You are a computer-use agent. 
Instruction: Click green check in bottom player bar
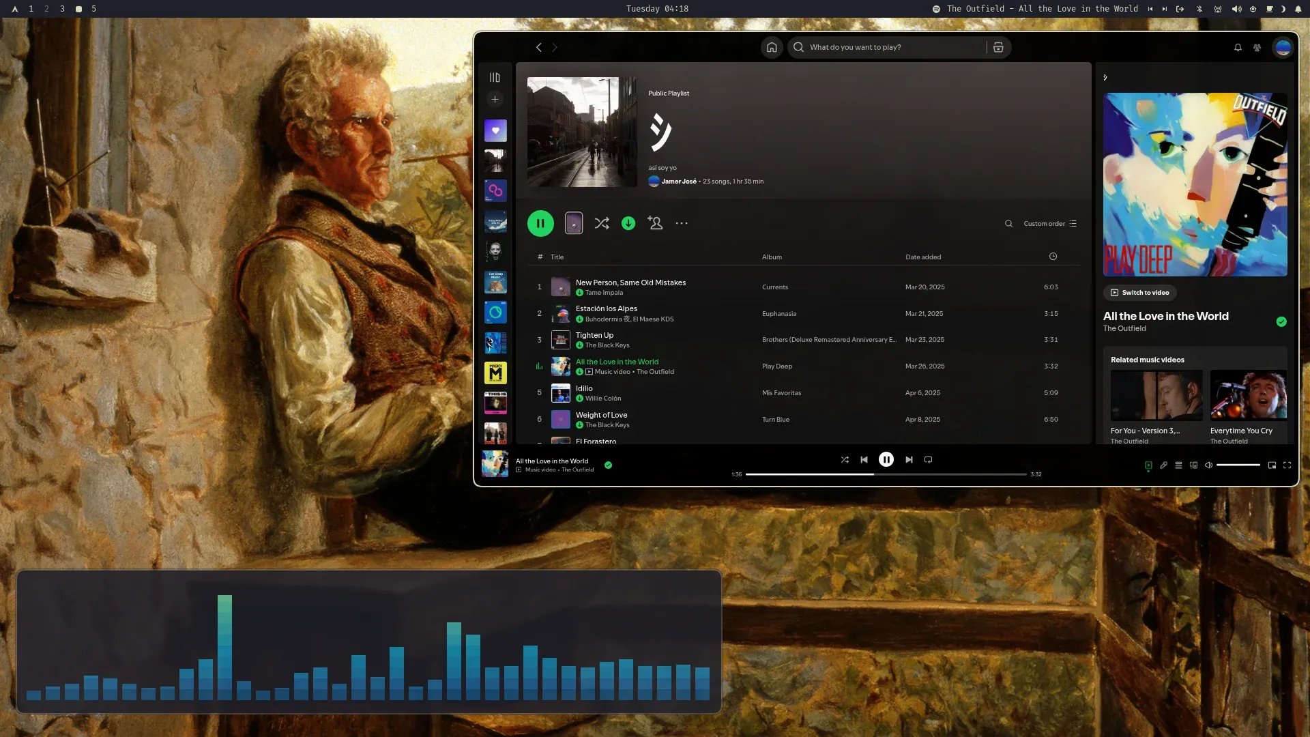click(608, 465)
